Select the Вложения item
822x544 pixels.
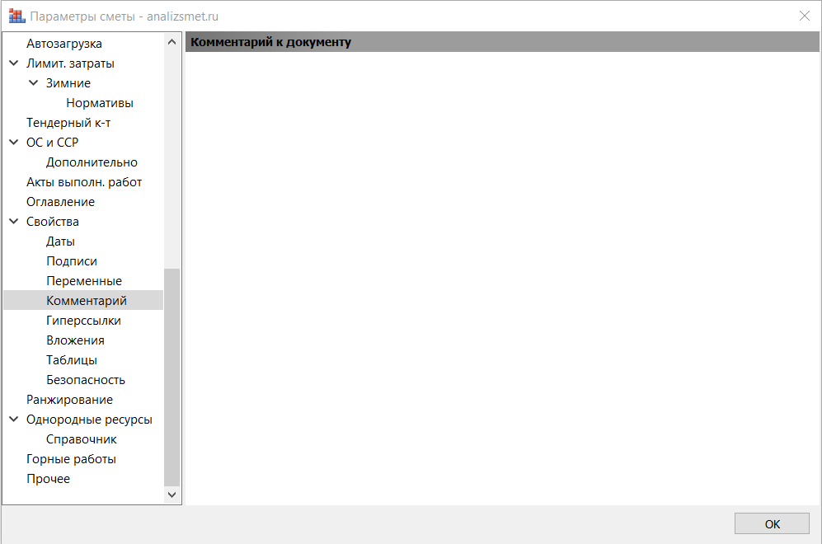tap(75, 340)
